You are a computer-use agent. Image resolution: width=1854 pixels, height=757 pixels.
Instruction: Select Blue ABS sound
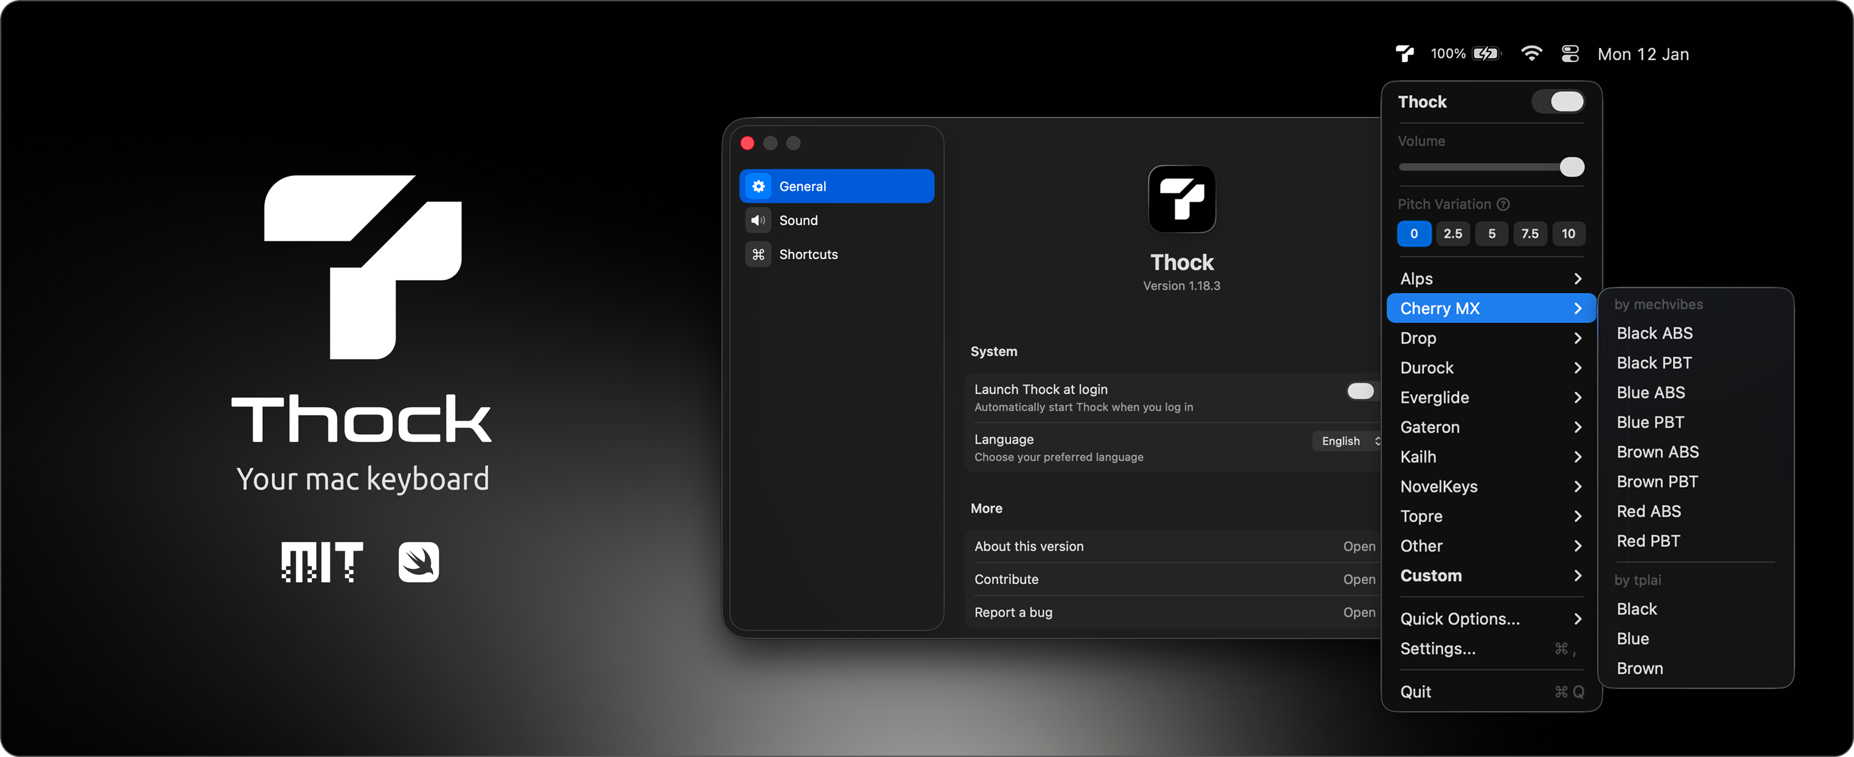tap(1695, 393)
